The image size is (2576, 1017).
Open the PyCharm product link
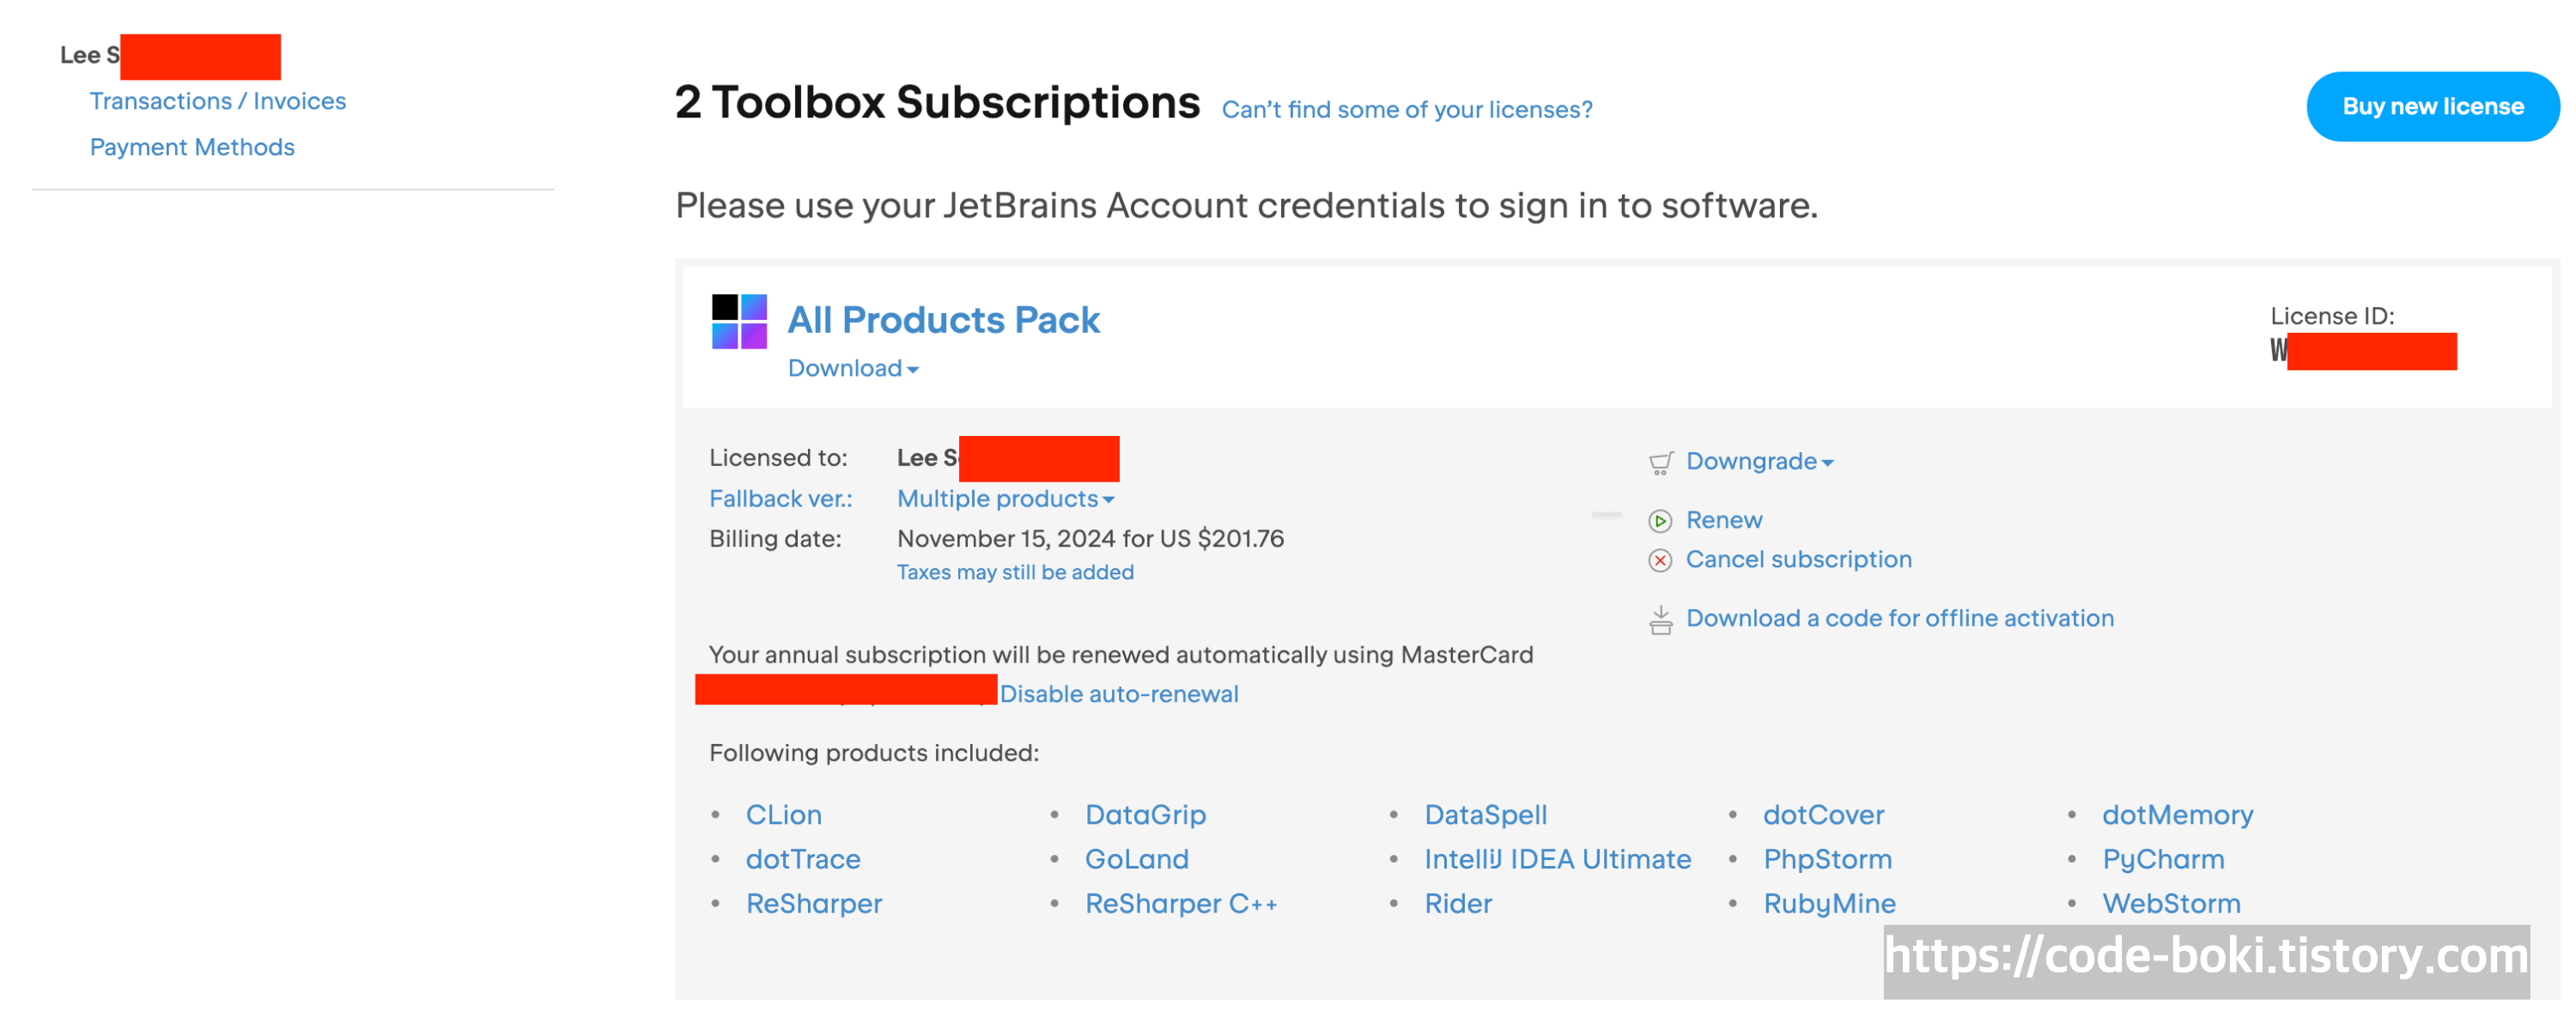tap(2163, 859)
